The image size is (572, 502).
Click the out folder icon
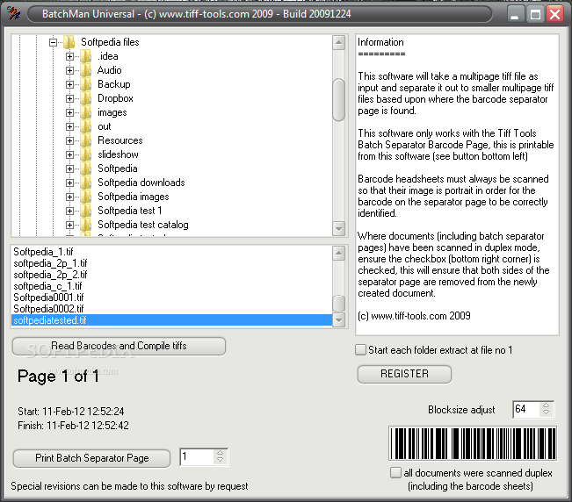coord(85,126)
